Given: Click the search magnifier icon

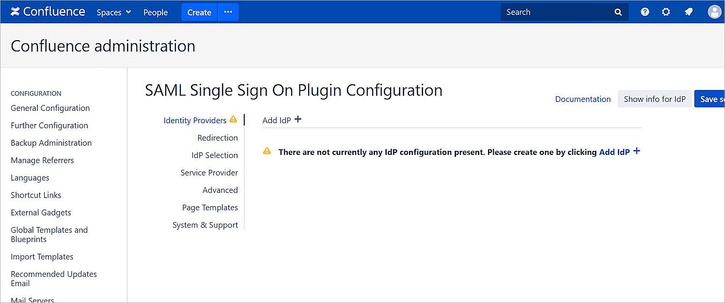Looking at the screenshot, I should pos(618,12).
